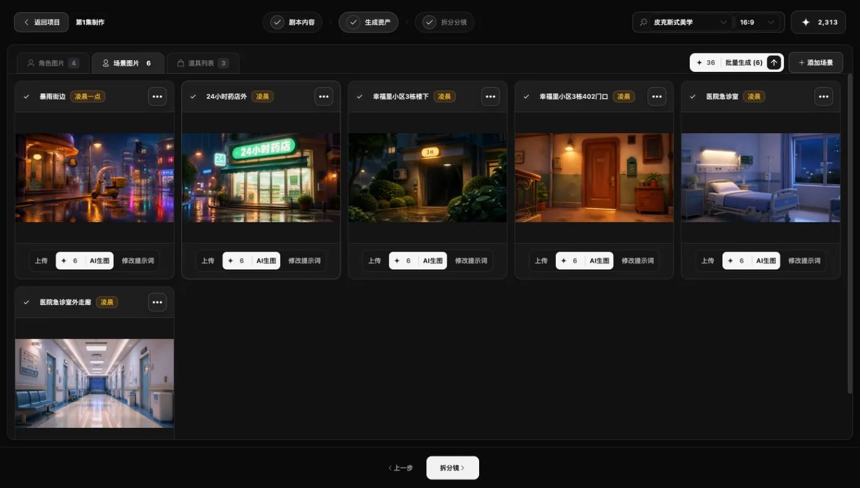Screen dimensions: 860x488
Task: Go to the 拆分分镜 step
Action: (x=444, y=22)
